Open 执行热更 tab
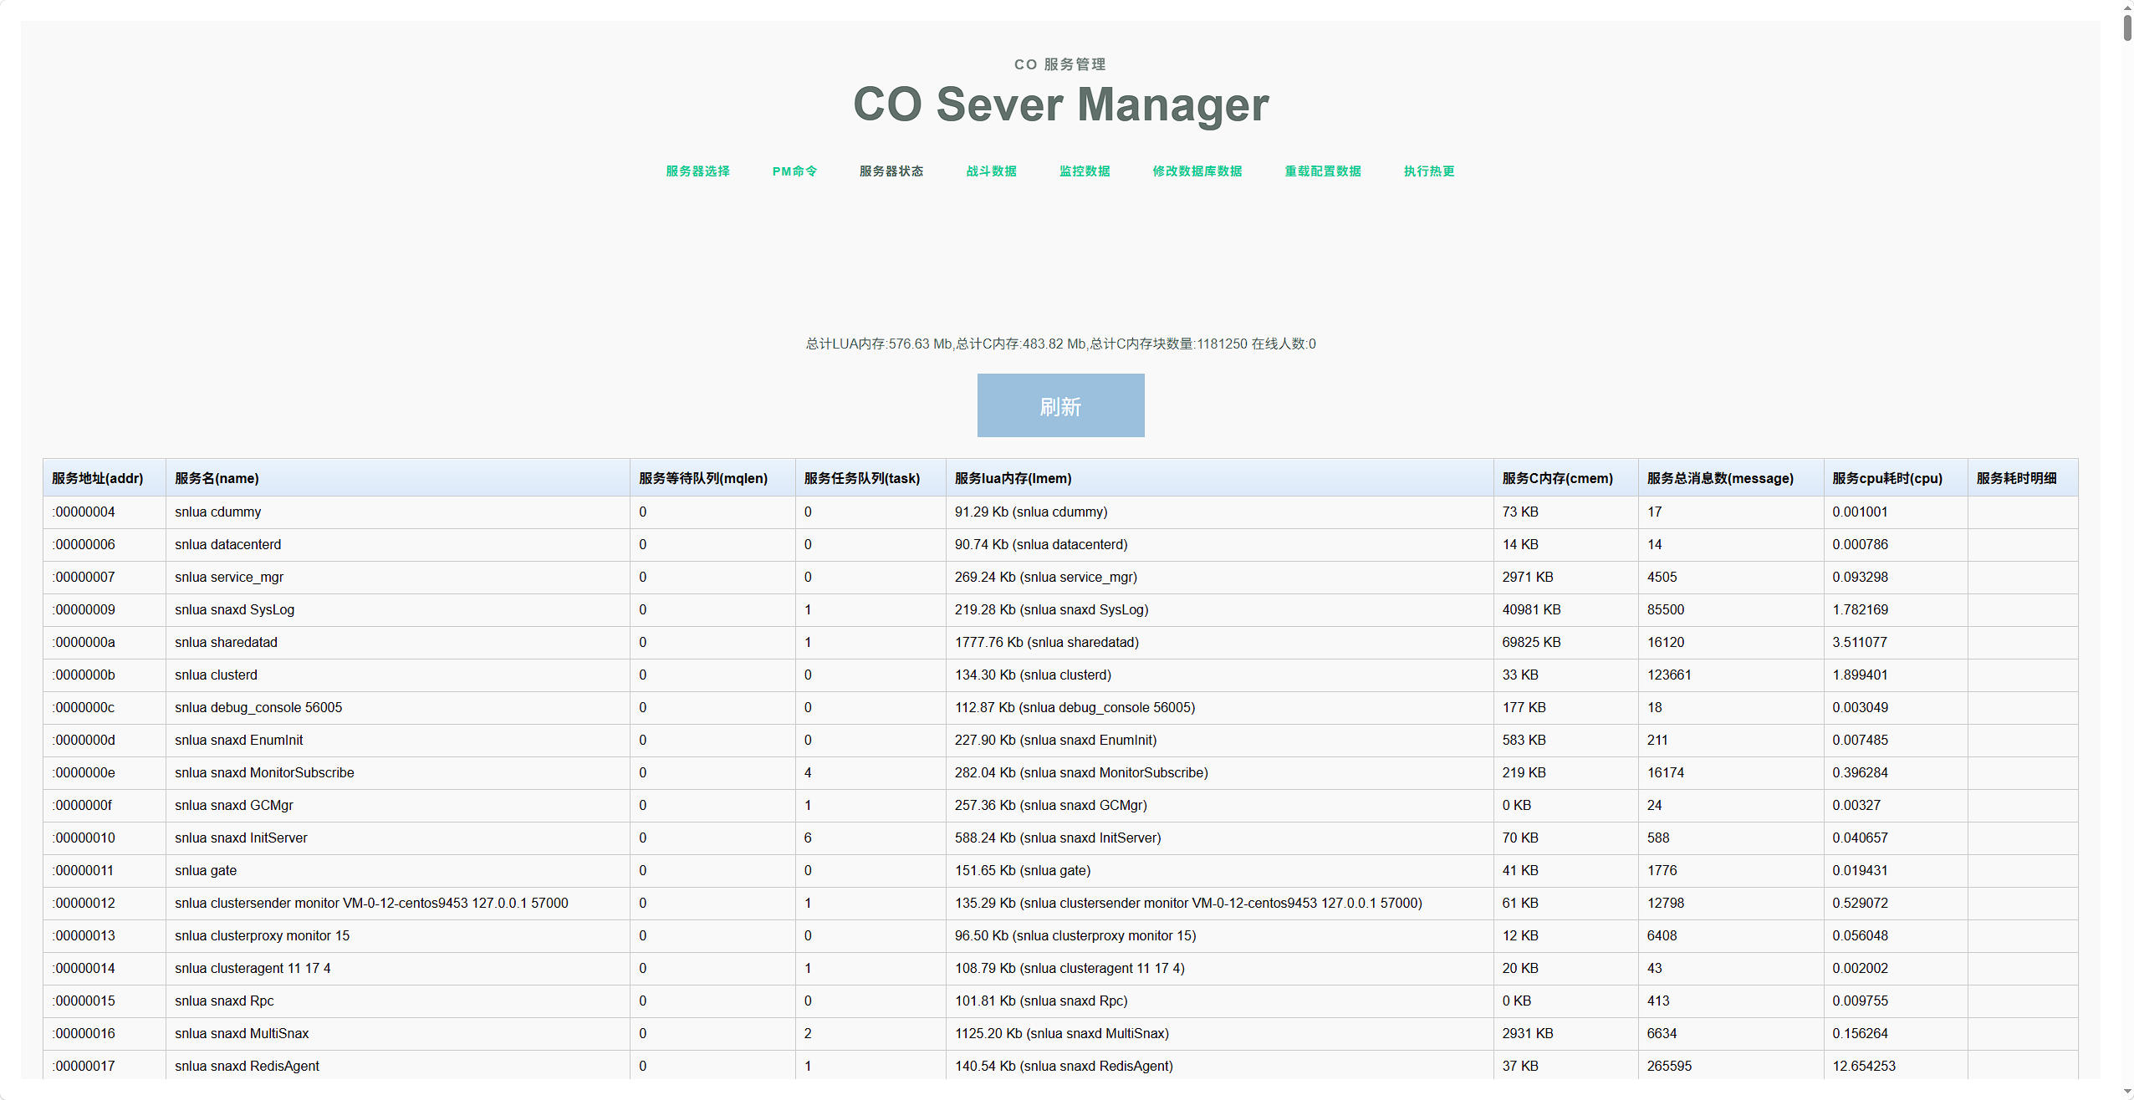Screen dimensions: 2134x1100 click(1429, 171)
